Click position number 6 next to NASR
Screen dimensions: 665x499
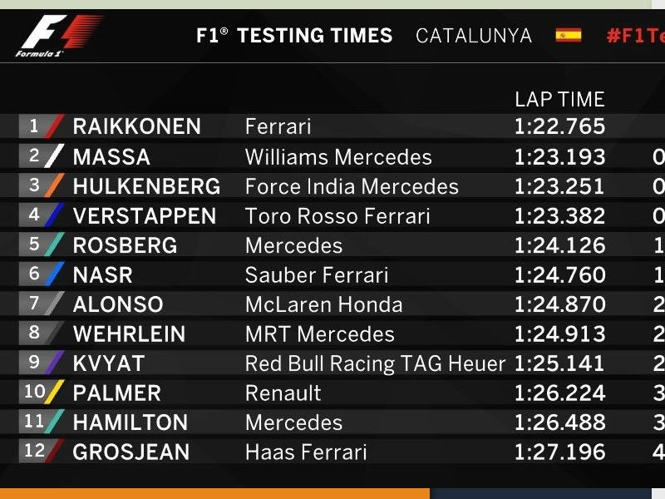pyautogui.click(x=34, y=274)
